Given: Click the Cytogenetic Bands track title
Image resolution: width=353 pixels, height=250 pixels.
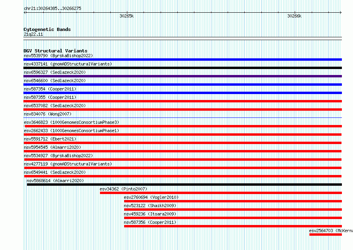Looking at the screenshot, I should click(x=47, y=29).
